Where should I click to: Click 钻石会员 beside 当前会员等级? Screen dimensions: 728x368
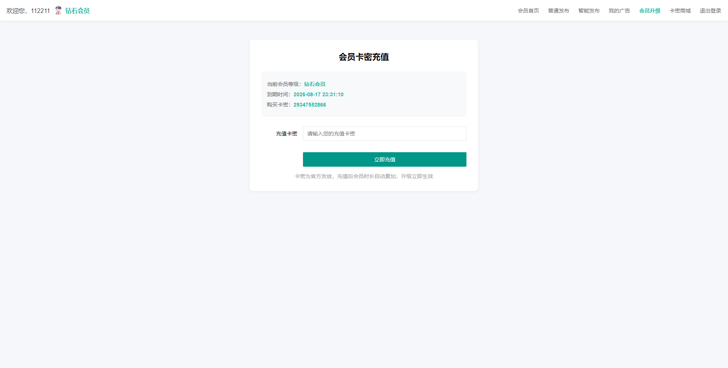[x=315, y=84]
